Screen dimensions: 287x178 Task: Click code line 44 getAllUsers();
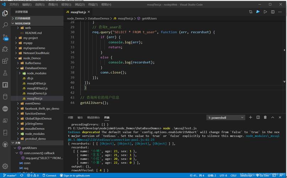pos(94,103)
